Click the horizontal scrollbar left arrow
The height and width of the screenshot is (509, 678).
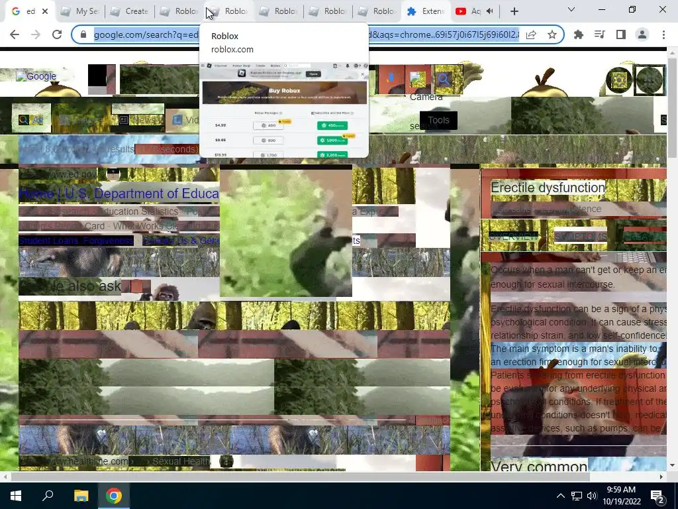coord(5,477)
